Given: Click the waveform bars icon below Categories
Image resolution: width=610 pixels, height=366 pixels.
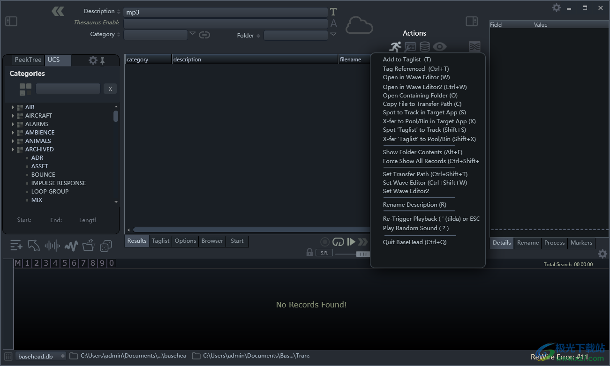Looking at the screenshot, I should click(52, 245).
